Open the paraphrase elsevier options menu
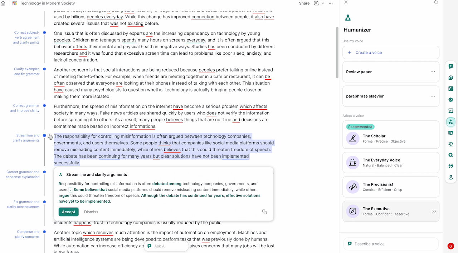The height and width of the screenshot is (253, 458). coord(433,96)
